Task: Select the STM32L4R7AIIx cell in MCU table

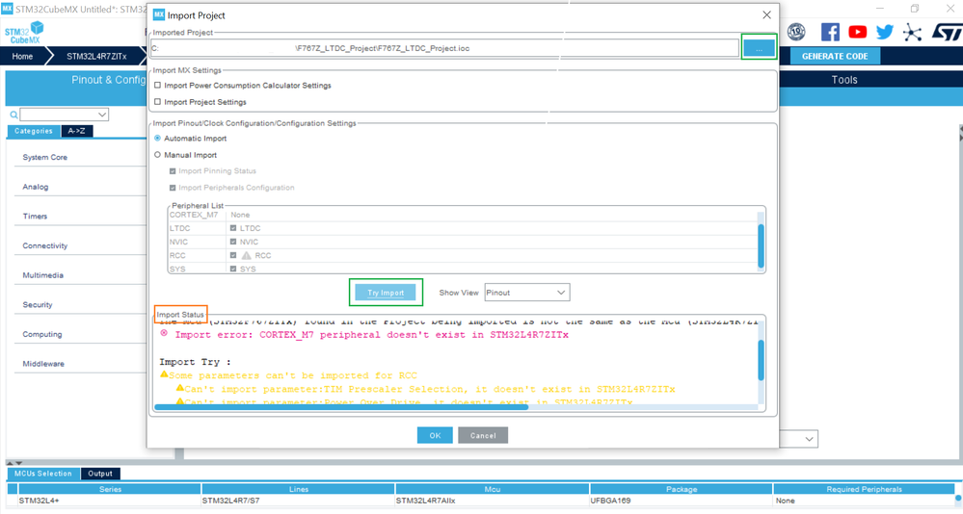Action: (x=492, y=501)
